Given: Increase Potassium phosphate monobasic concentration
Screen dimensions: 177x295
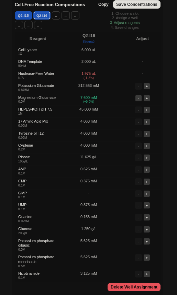Looking at the screenshot, I should coord(147,258).
